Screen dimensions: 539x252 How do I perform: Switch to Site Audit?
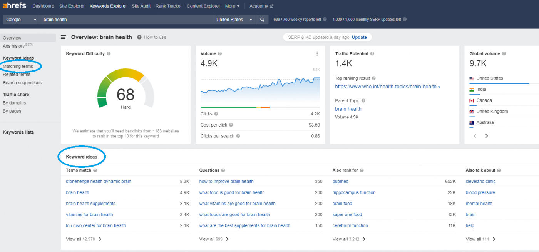tap(141, 6)
